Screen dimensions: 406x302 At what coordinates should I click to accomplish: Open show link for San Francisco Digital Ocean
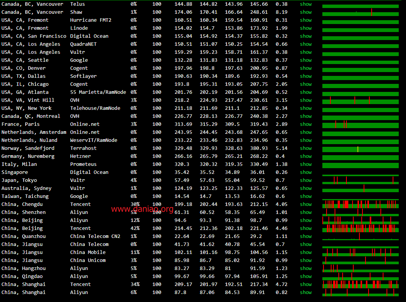click(x=306, y=36)
